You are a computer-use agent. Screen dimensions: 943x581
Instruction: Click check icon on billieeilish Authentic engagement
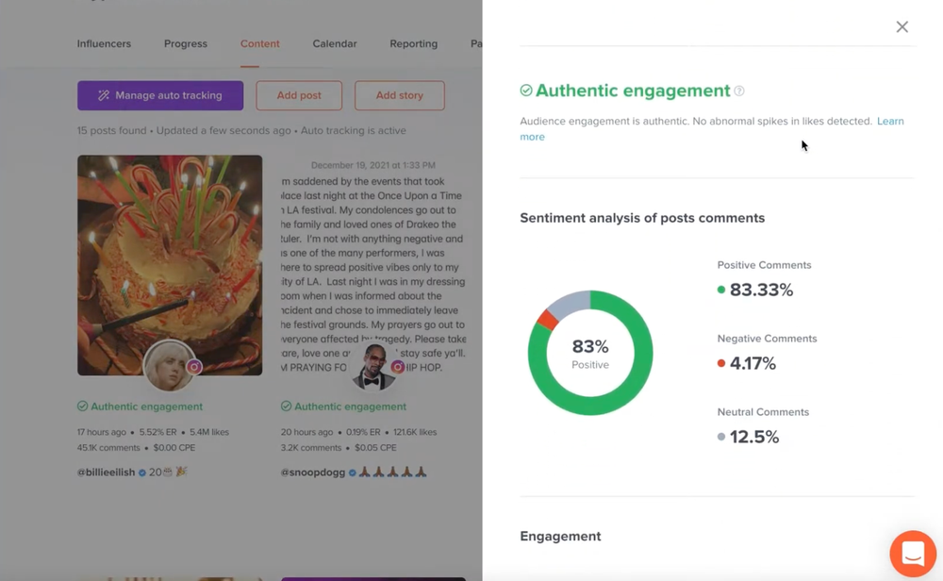[x=82, y=407]
